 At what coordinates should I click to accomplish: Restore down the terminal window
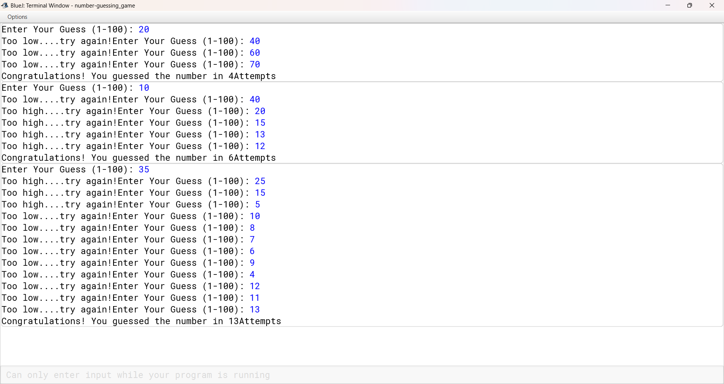690,5
